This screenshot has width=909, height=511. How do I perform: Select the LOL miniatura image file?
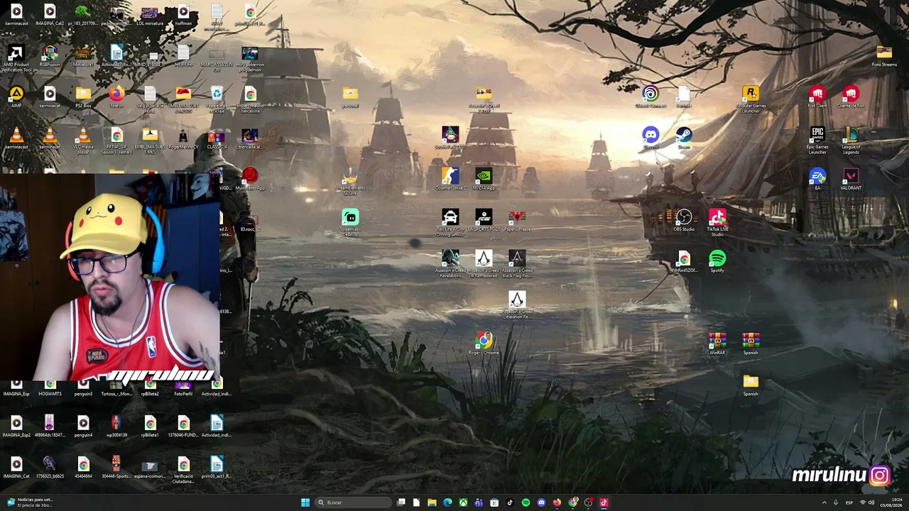pyautogui.click(x=150, y=14)
